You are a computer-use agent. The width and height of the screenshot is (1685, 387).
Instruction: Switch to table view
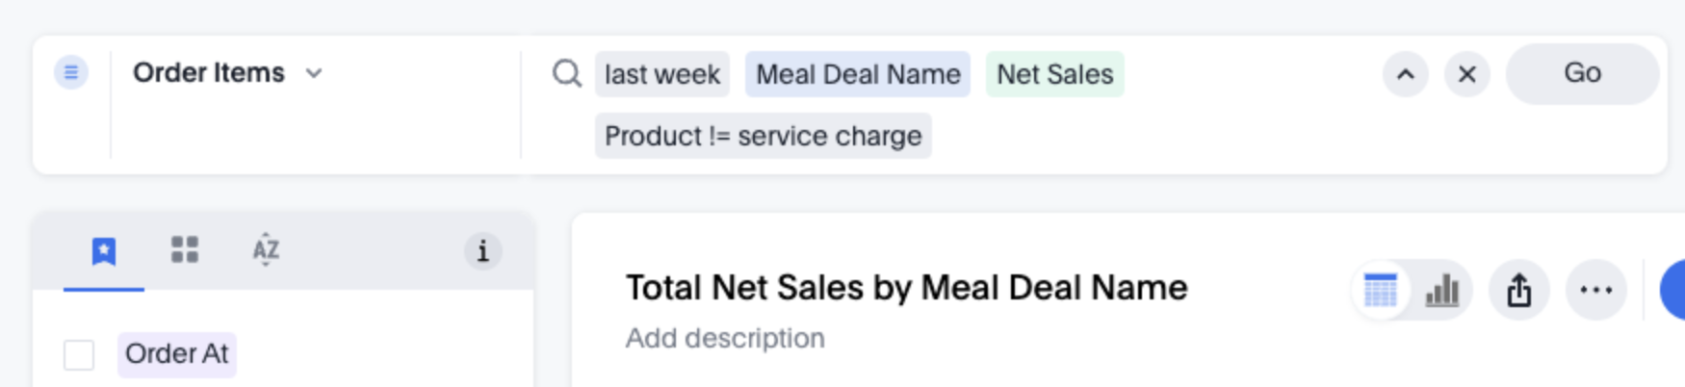coord(1381,290)
